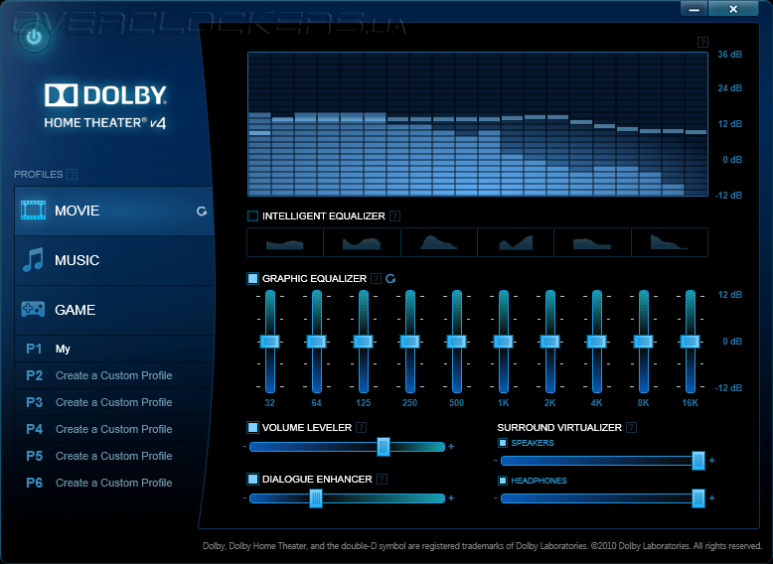Click the 8K equalizer slider handle
The height and width of the screenshot is (564, 773).
644,342
